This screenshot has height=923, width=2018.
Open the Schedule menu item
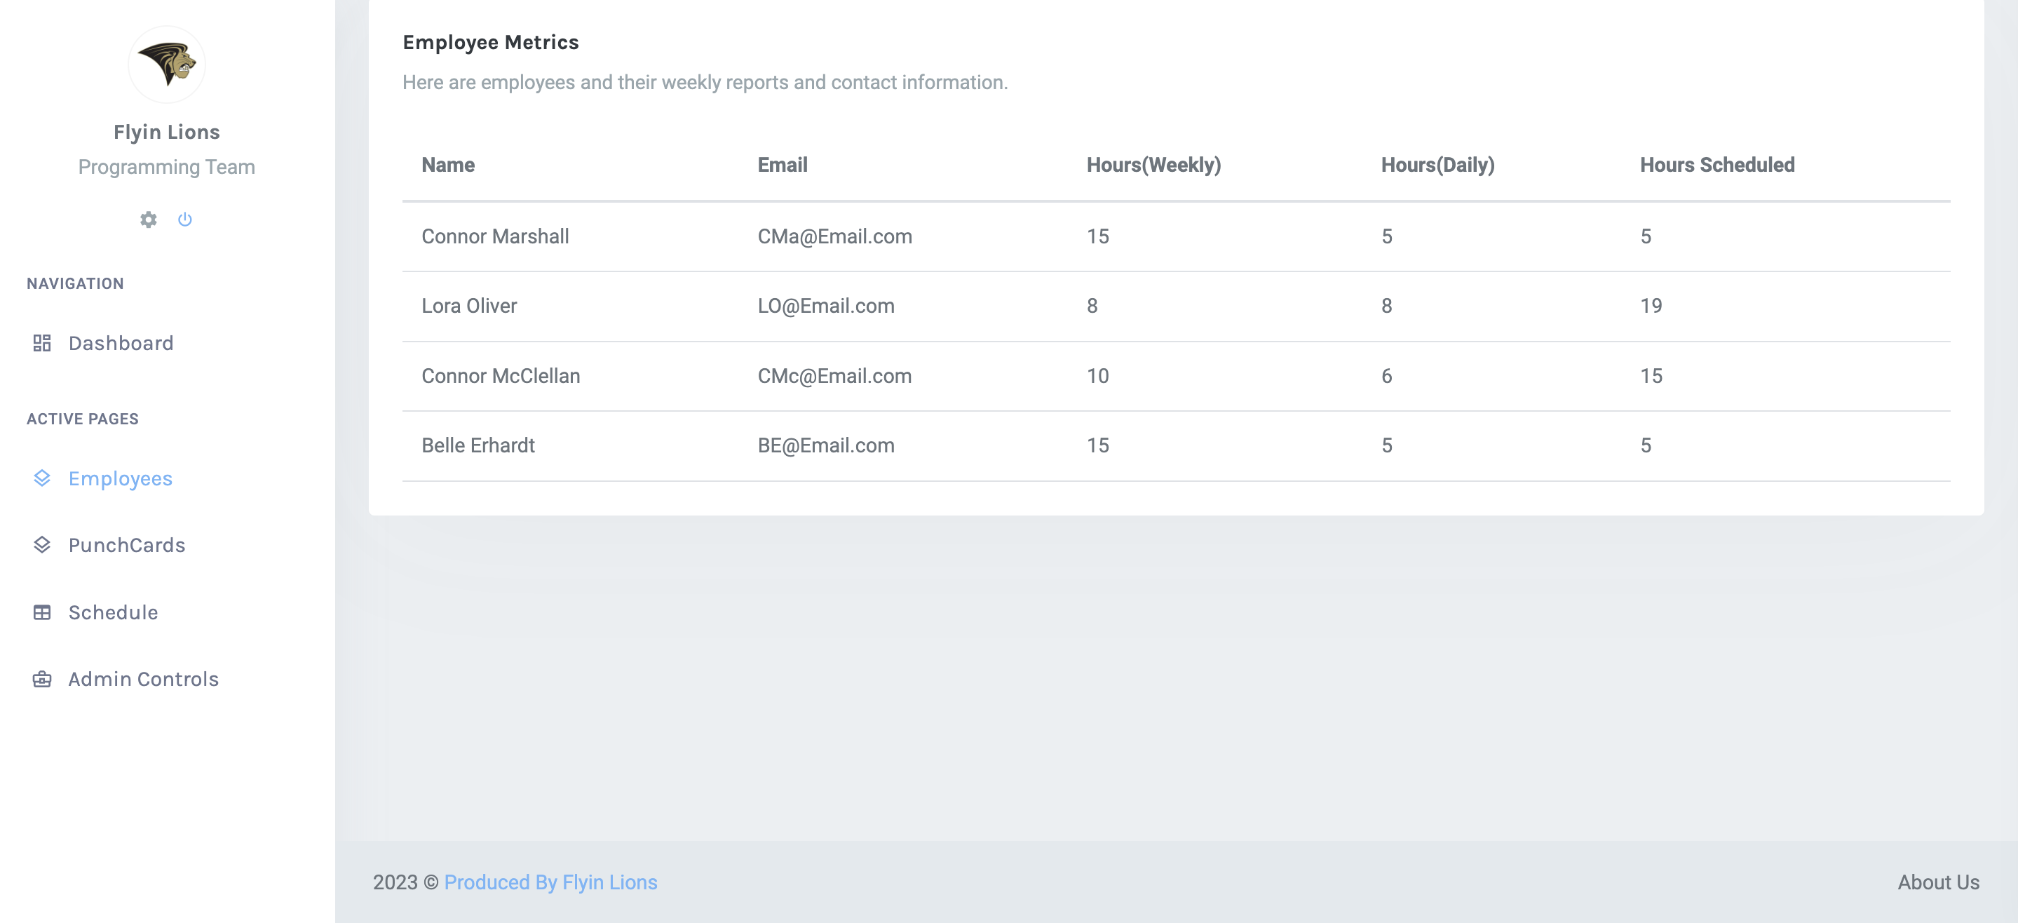[113, 612]
